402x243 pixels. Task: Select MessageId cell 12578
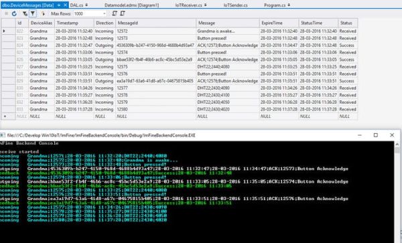[x=155, y=95]
